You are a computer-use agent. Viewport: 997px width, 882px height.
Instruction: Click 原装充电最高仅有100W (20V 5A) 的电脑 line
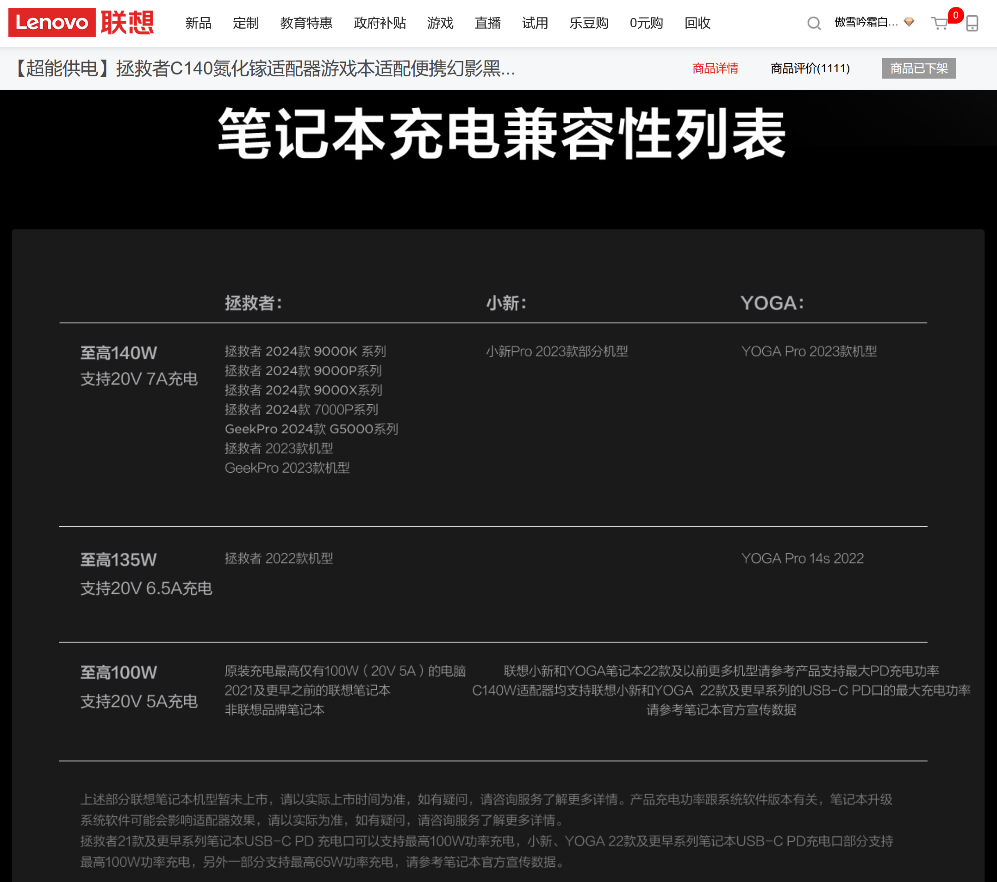(345, 671)
